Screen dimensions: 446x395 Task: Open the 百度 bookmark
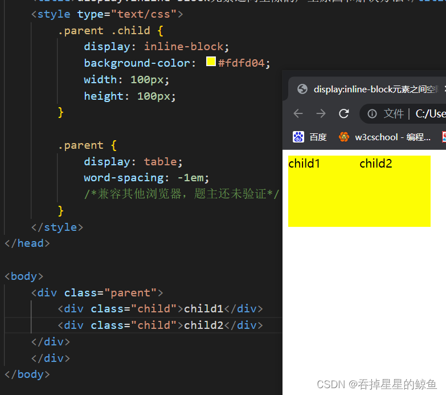tap(310, 137)
